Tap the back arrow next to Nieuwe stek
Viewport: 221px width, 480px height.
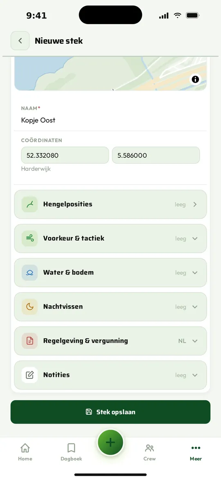point(20,41)
